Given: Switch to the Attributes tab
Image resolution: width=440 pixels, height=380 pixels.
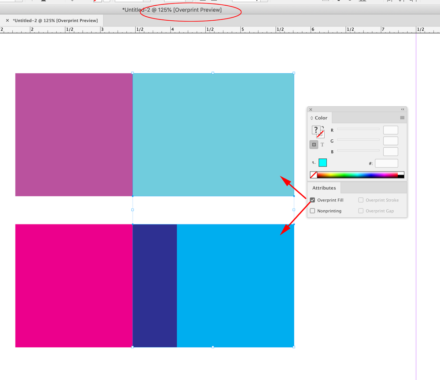Looking at the screenshot, I should (324, 188).
